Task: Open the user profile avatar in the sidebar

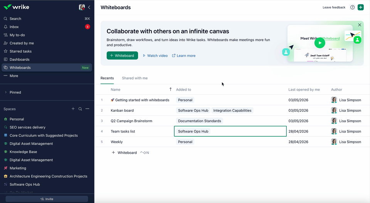Action: pyautogui.click(x=82, y=7)
